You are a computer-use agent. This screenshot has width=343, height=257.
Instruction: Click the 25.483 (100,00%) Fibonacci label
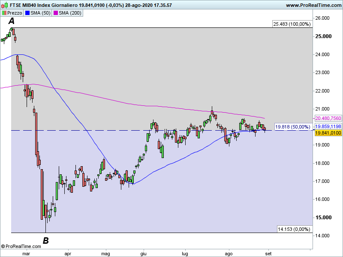coord(292,24)
